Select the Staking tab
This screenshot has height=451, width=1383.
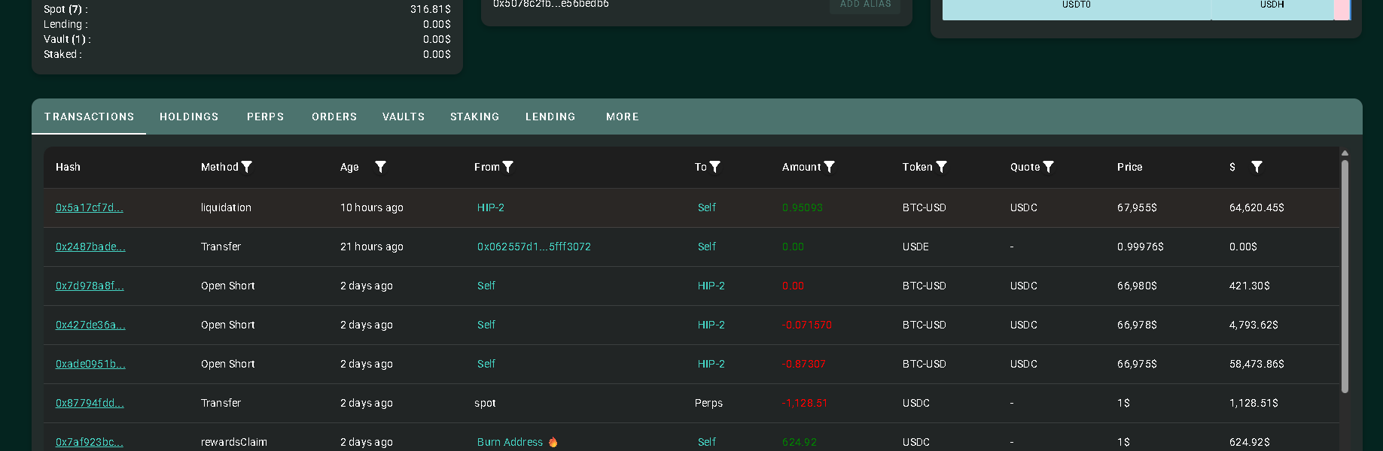point(474,117)
